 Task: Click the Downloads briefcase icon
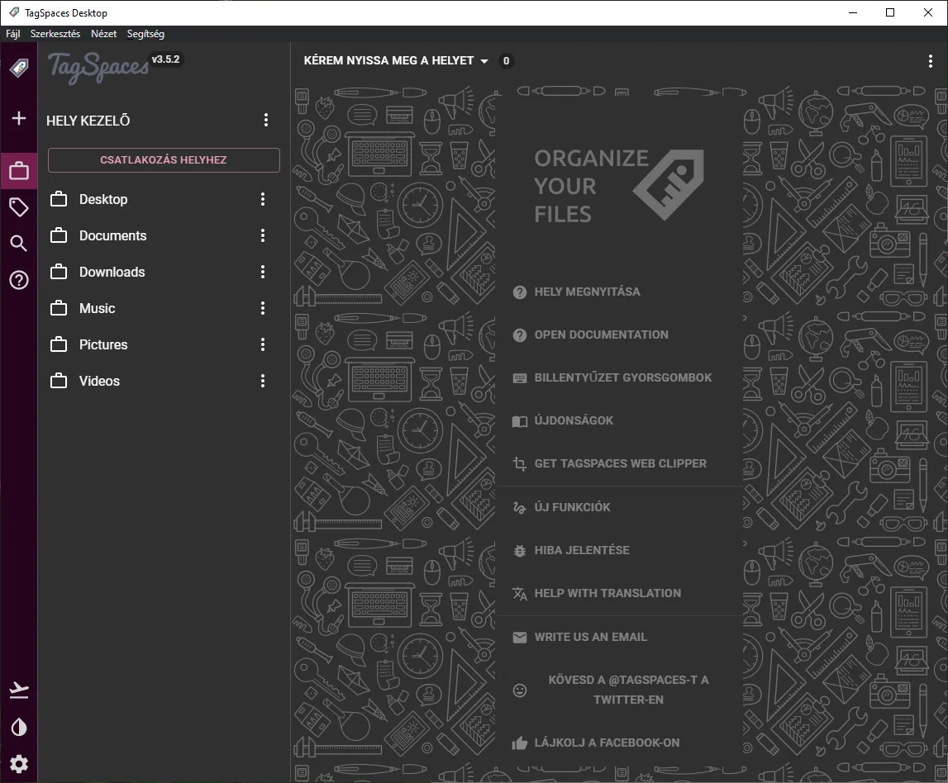[x=59, y=271]
